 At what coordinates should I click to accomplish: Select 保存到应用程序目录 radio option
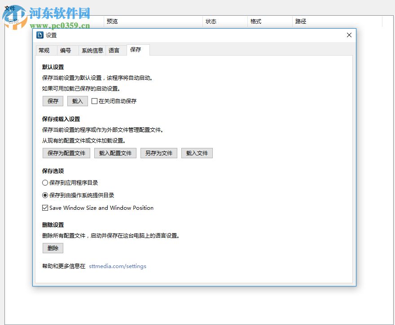tap(45, 182)
